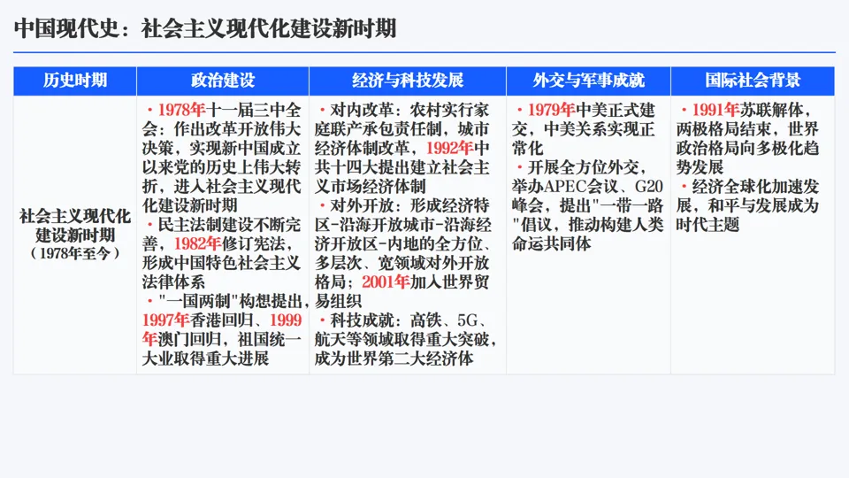Click the red 1997年 date text

(165, 320)
